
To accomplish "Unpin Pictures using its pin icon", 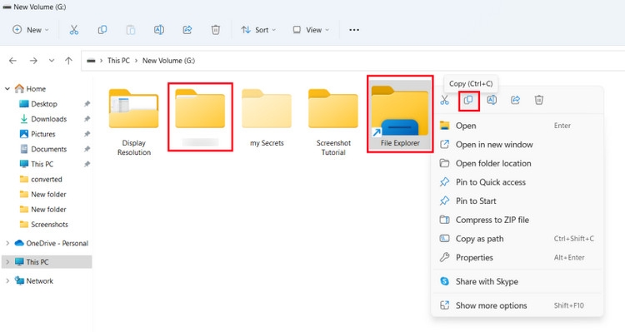I will (87, 134).
